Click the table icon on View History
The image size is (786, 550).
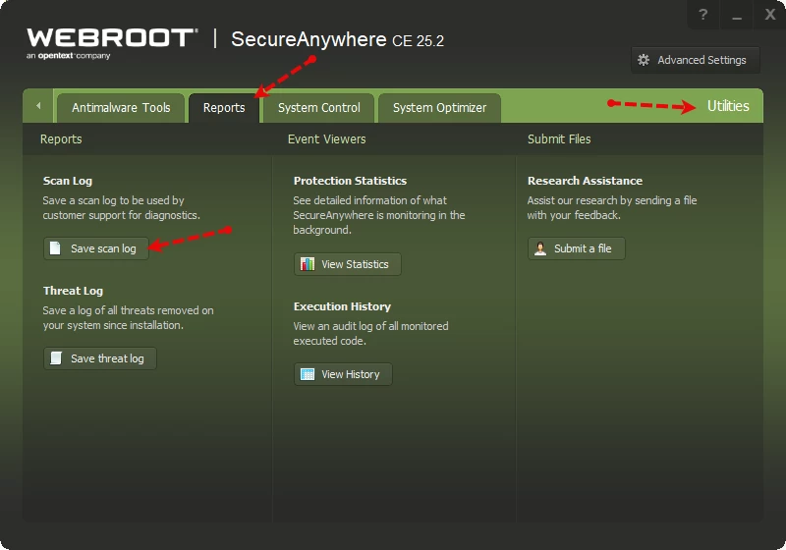[x=308, y=374]
